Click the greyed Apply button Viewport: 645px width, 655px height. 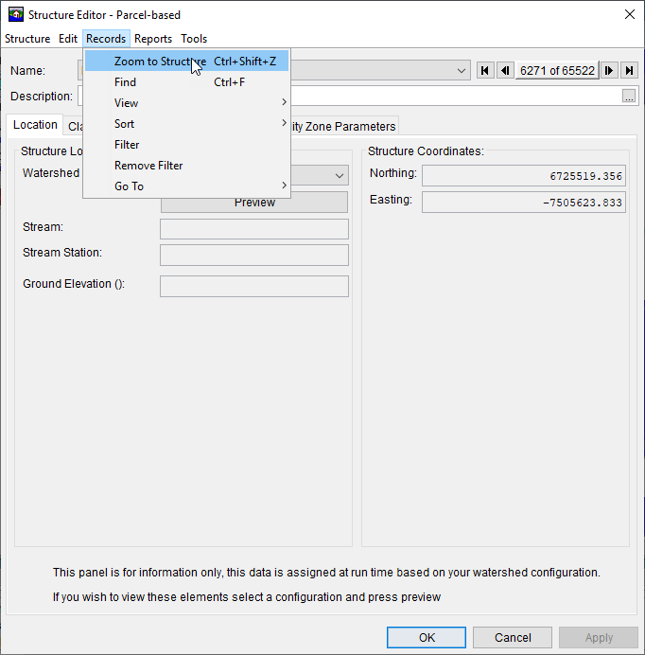599,637
